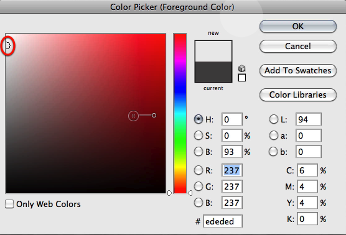This screenshot has height=235, width=346.
Task: Click the Y yellow percent field
Action: click(307, 203)
